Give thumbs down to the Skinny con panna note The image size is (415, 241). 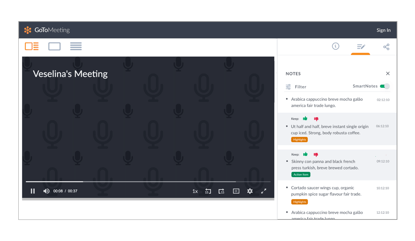coord(316,154)
